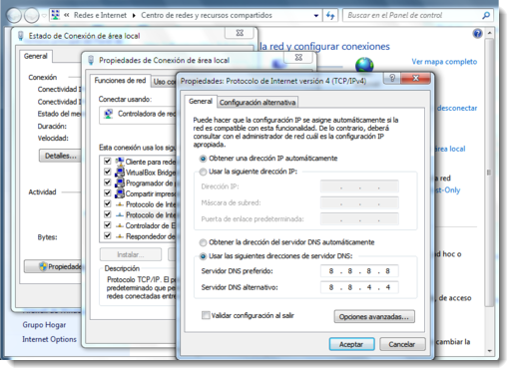This screenshot has width=509, height=368.
Task: Uncheck the Cliente para redes checkbox
Action: pos(107,162)
